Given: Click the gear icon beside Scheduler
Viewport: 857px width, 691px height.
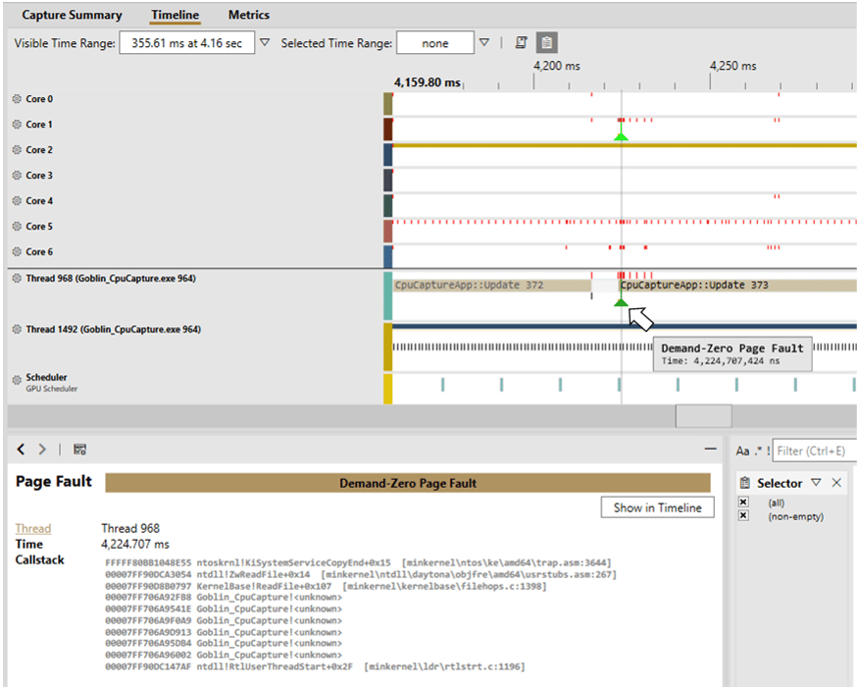Looking at the screenshot, I should pos(17,380).
